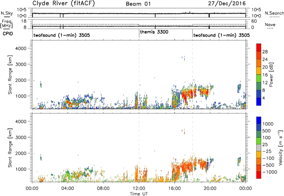Screen dimensions: 284x196
Task: Click the "N.Search" legend label
Action: pyautogui.click(x=274, y=13)
